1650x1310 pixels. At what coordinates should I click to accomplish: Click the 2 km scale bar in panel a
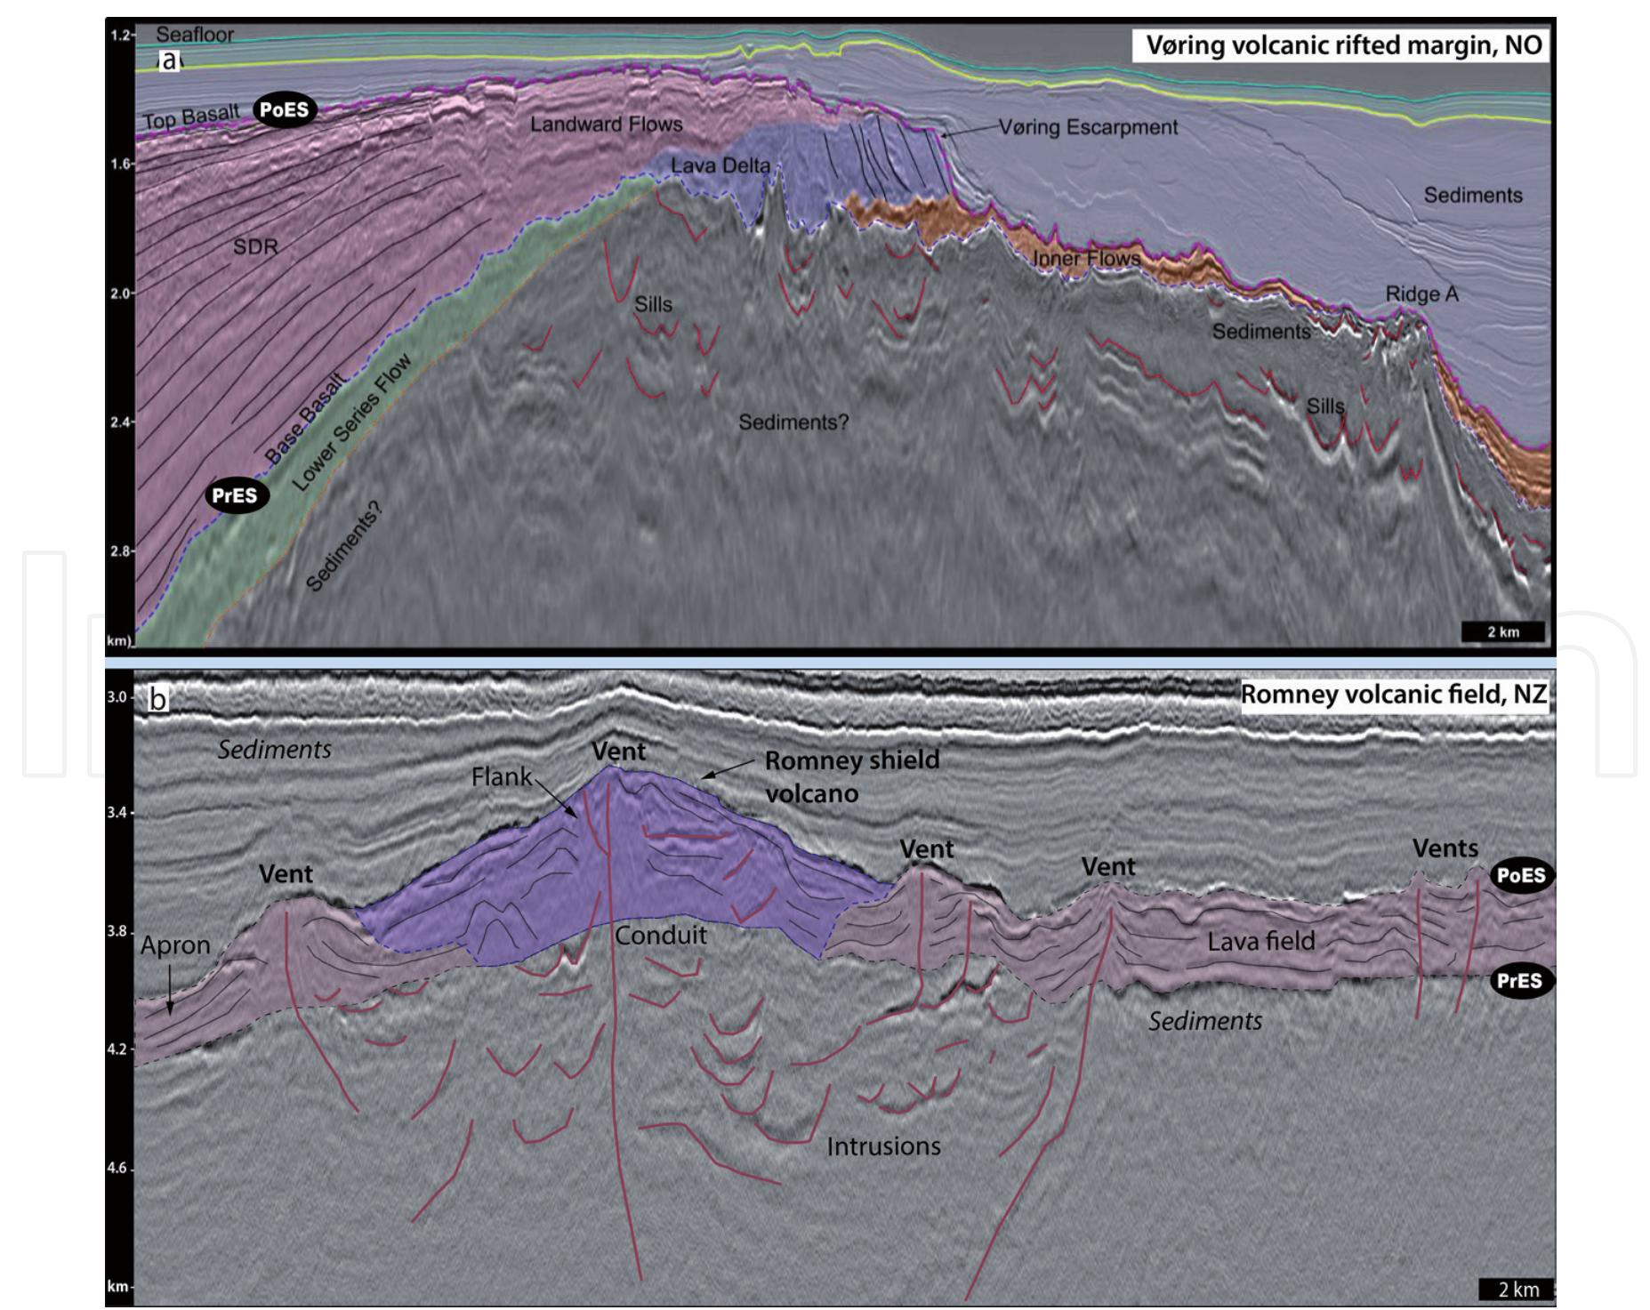click(x=1503, y=632)
